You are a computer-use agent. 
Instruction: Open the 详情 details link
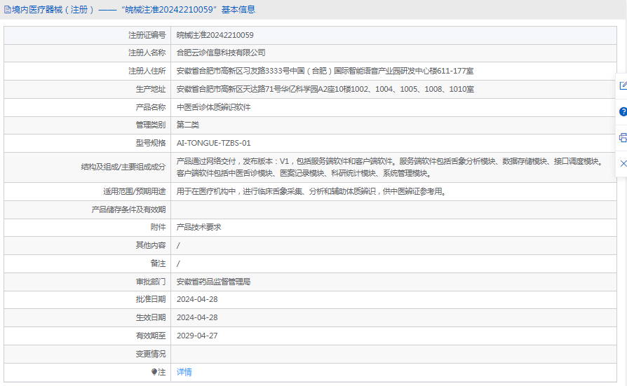(x=184, y=372)
